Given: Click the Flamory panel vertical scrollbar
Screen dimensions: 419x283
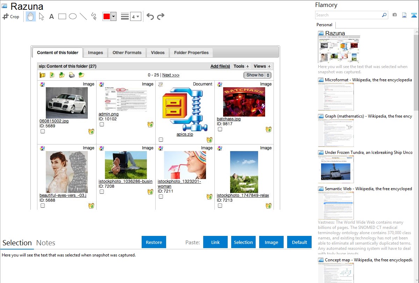Looking at the screenshot, I should click(x=417, y=72).
